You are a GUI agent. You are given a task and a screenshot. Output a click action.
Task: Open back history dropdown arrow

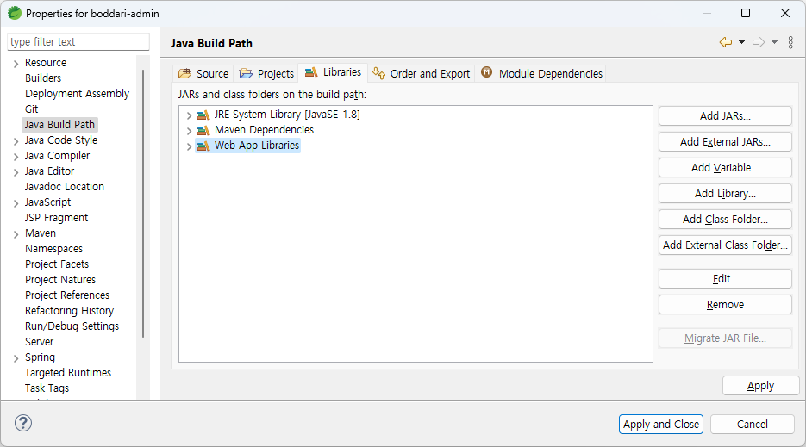pos(741,43)
